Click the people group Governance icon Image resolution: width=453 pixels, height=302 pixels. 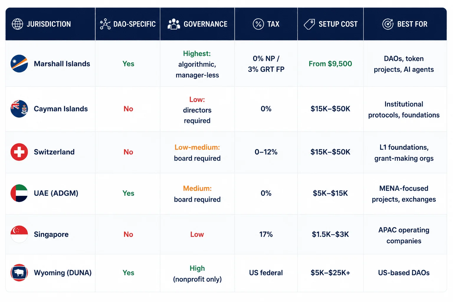174,24
